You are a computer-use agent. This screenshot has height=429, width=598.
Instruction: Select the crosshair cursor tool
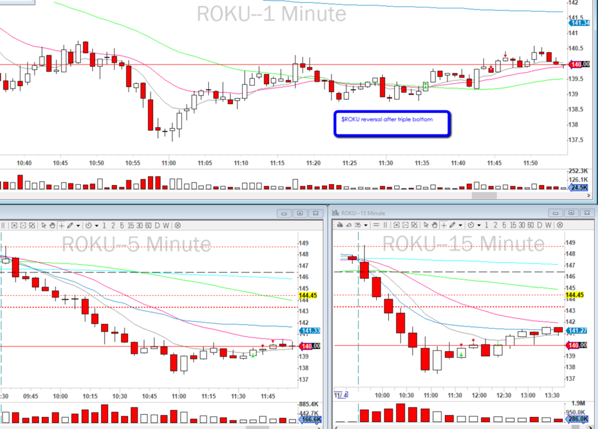pyautogui.click(x=60, y=225)
